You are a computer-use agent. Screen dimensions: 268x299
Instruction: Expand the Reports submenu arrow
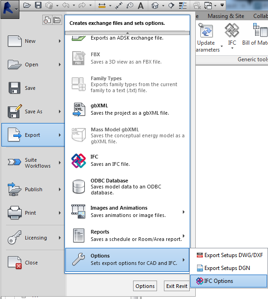[184, 236]
